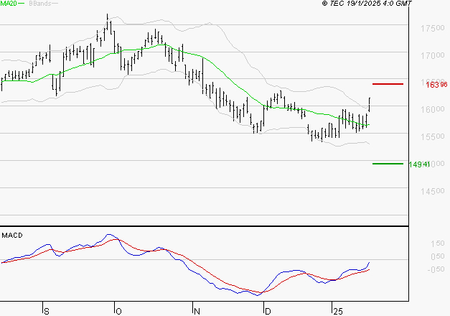Click the green 149.41 support value

point(419,164)
